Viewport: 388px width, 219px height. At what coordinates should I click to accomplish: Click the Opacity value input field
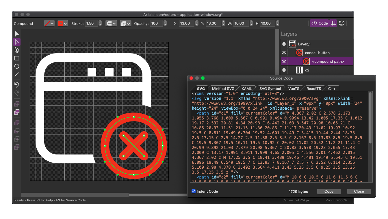tap(157, 23)
